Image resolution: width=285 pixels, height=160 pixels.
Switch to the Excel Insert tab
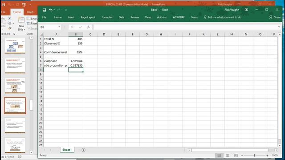click(71, 17)
